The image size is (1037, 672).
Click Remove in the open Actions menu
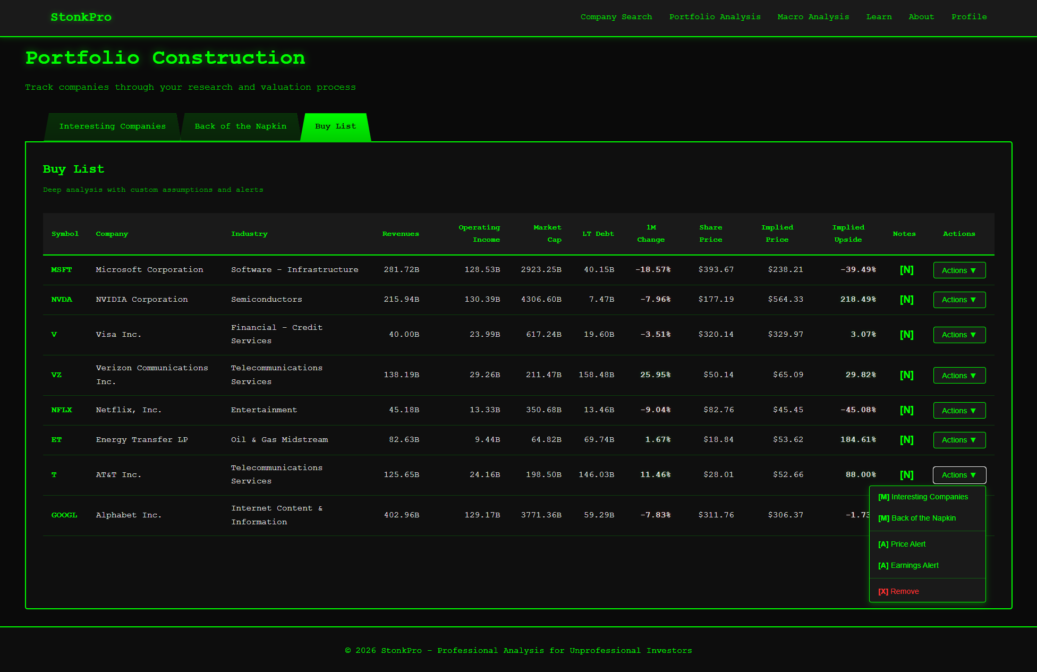tap(898, 591)
